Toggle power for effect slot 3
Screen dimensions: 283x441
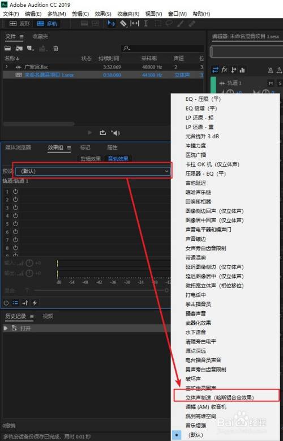(x=15, y=207)
